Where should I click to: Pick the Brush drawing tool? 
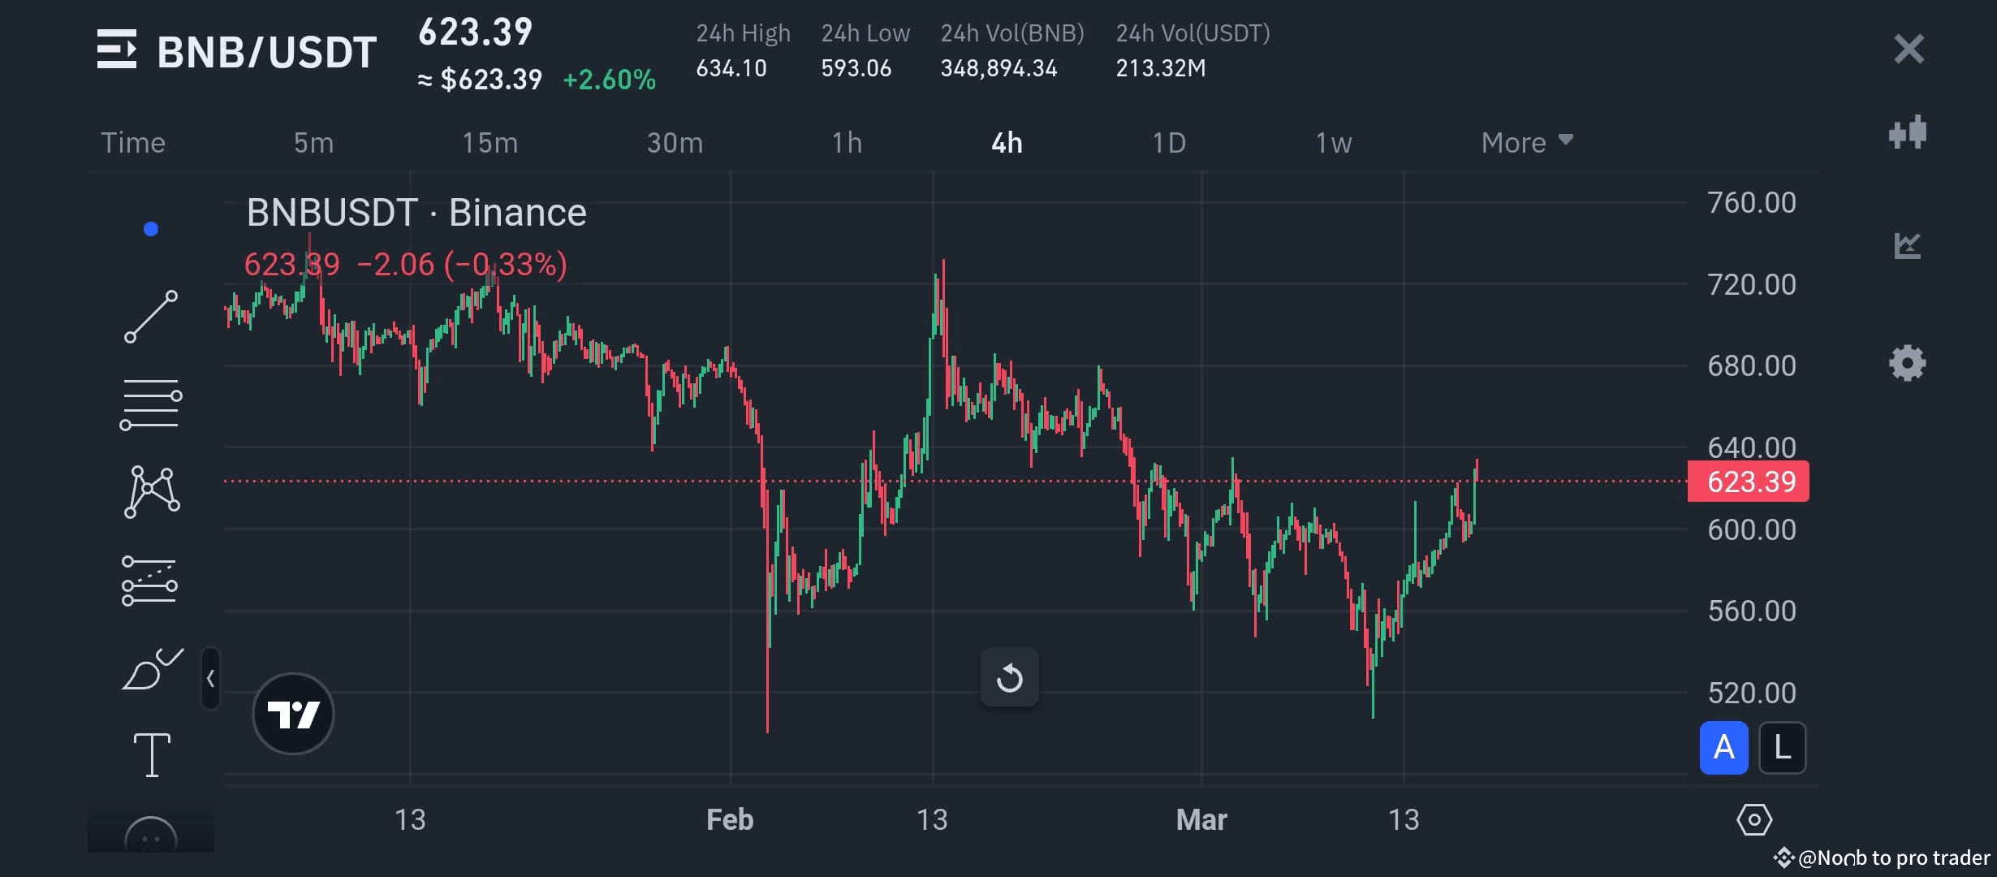click(151, 667)
